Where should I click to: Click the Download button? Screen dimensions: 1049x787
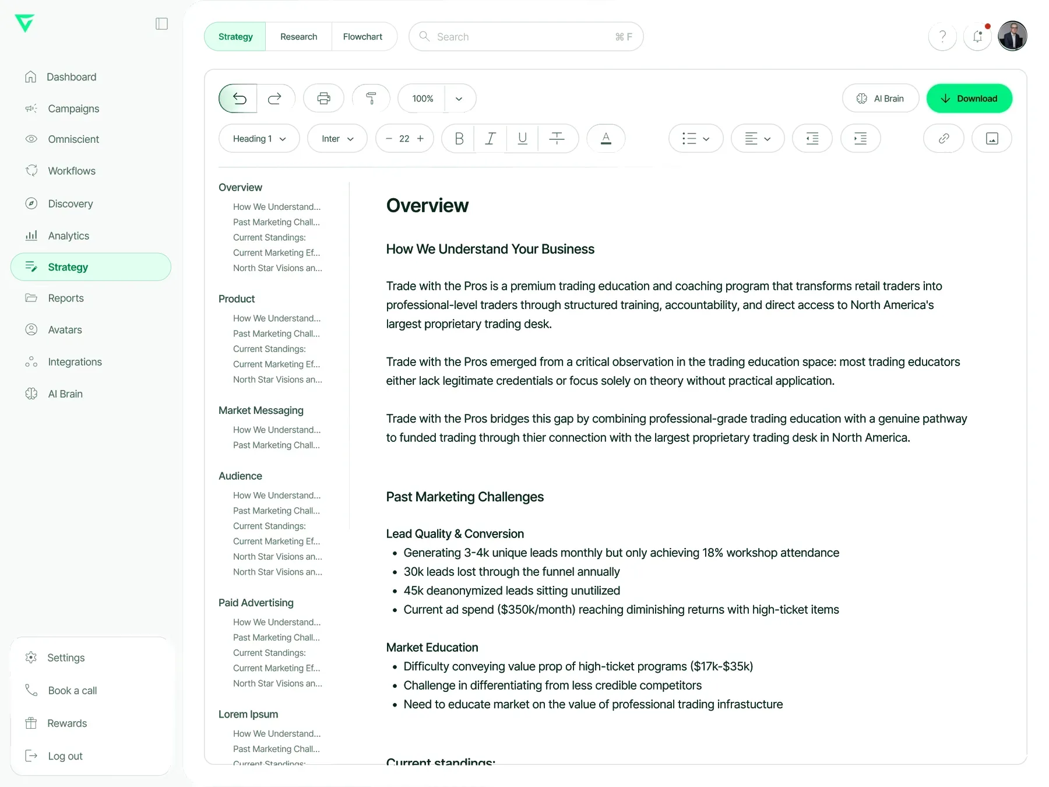click(x=969, y=99)
